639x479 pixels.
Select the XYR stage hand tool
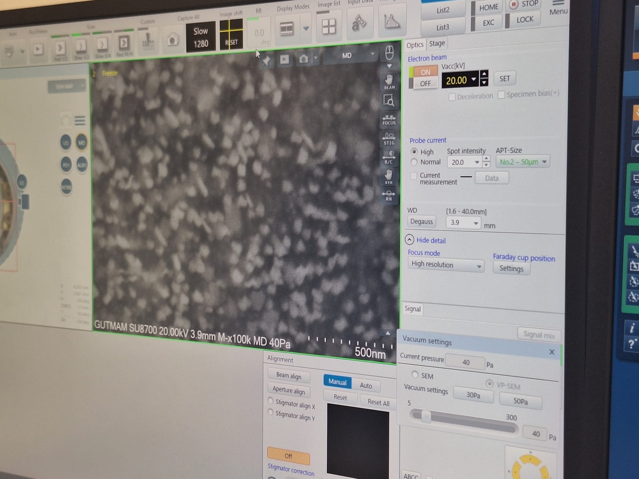pyautogui.click(x=389, y=177)
